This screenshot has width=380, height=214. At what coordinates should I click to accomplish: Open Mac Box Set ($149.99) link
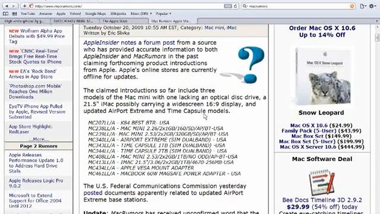pos(321,136)
